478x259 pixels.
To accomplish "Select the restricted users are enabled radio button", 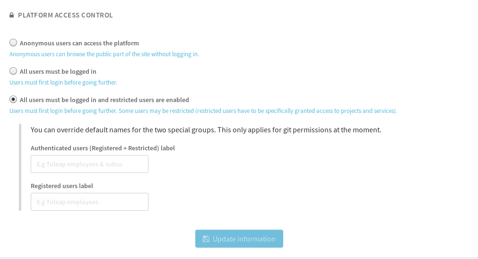I will [x=13, y=99].
